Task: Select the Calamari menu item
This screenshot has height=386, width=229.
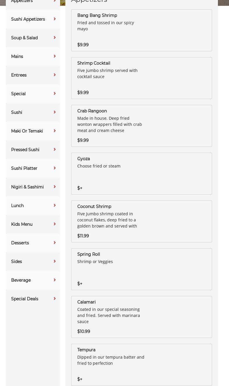Action: [x=141, y=317]
